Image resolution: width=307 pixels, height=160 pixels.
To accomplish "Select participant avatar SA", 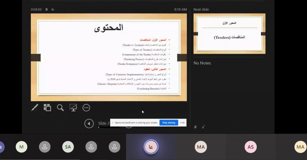I will [x=68, y=147].
